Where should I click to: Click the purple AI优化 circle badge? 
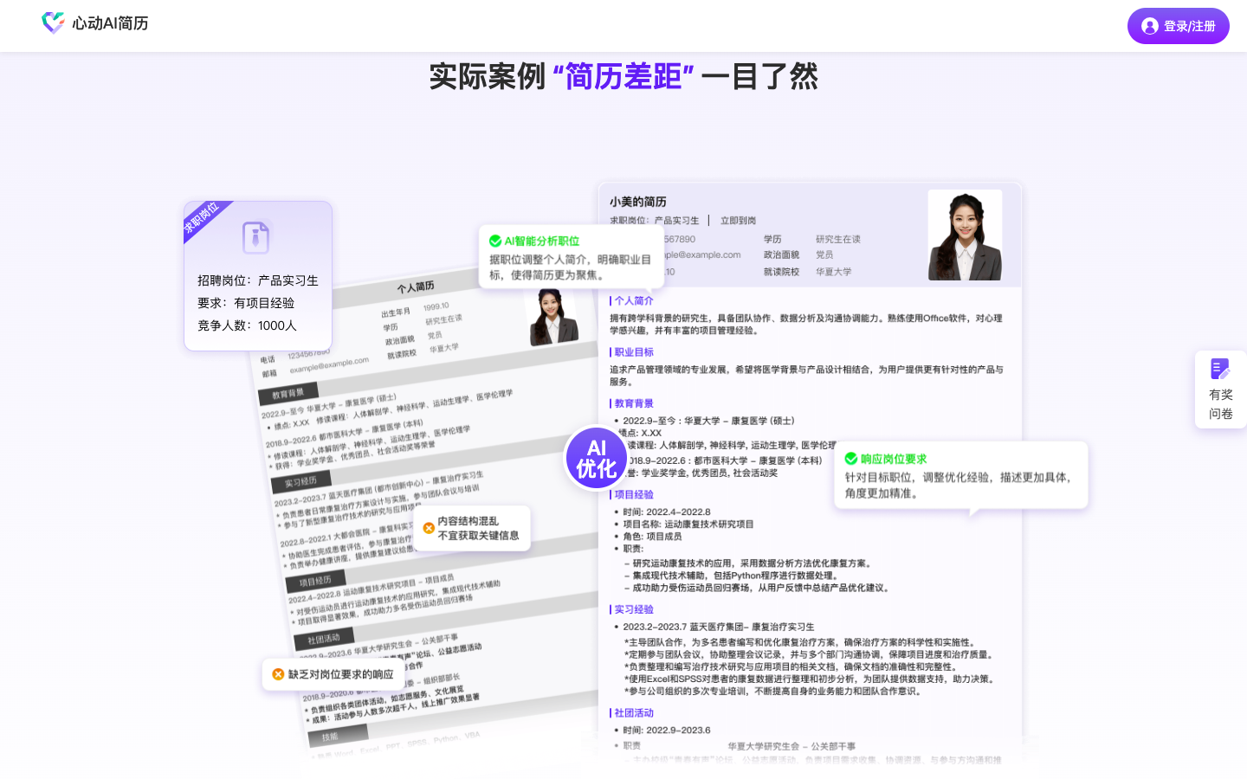point(597,458)
